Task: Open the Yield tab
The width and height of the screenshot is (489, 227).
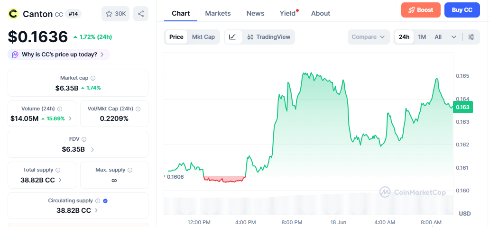Action: 287,13
